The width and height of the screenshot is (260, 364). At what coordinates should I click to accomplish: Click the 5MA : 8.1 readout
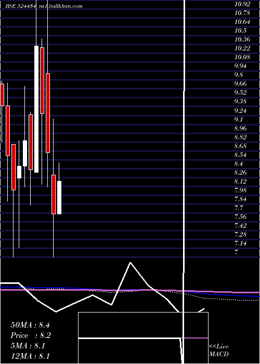point(28,346)
